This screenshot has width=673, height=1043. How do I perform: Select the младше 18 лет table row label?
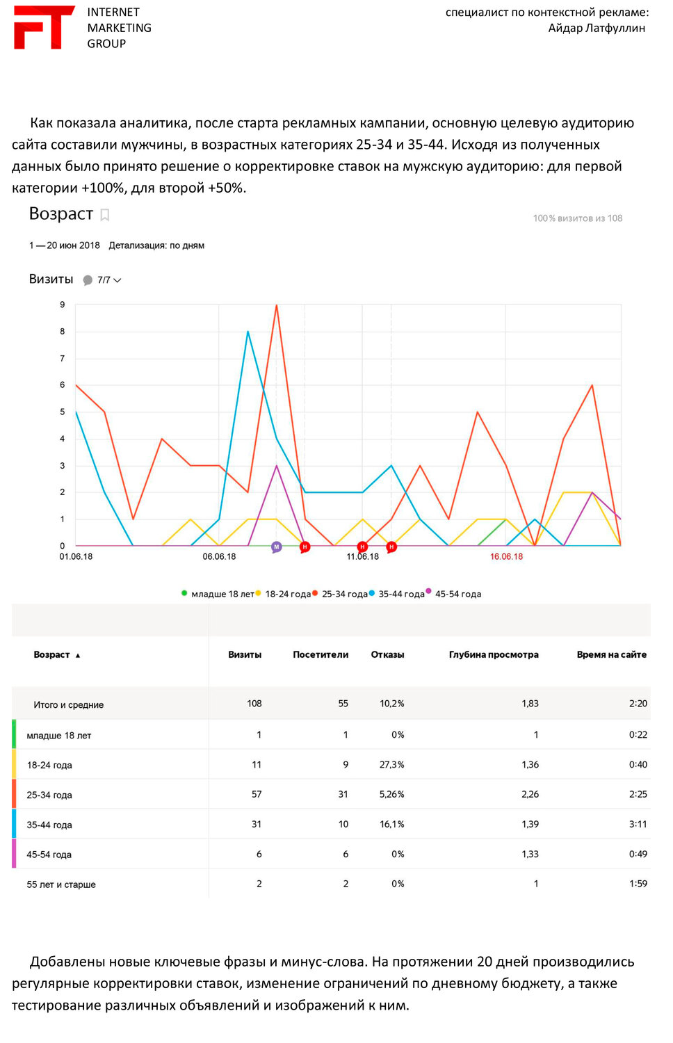[59, 735]
